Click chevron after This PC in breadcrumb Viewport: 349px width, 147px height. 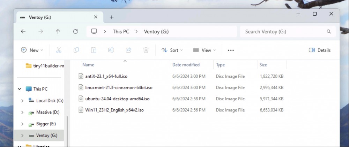[x=136, y=32]
